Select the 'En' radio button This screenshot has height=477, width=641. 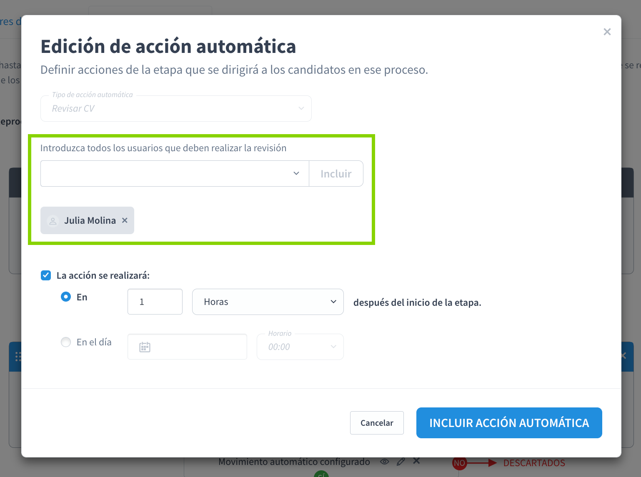tap(66, 297)
